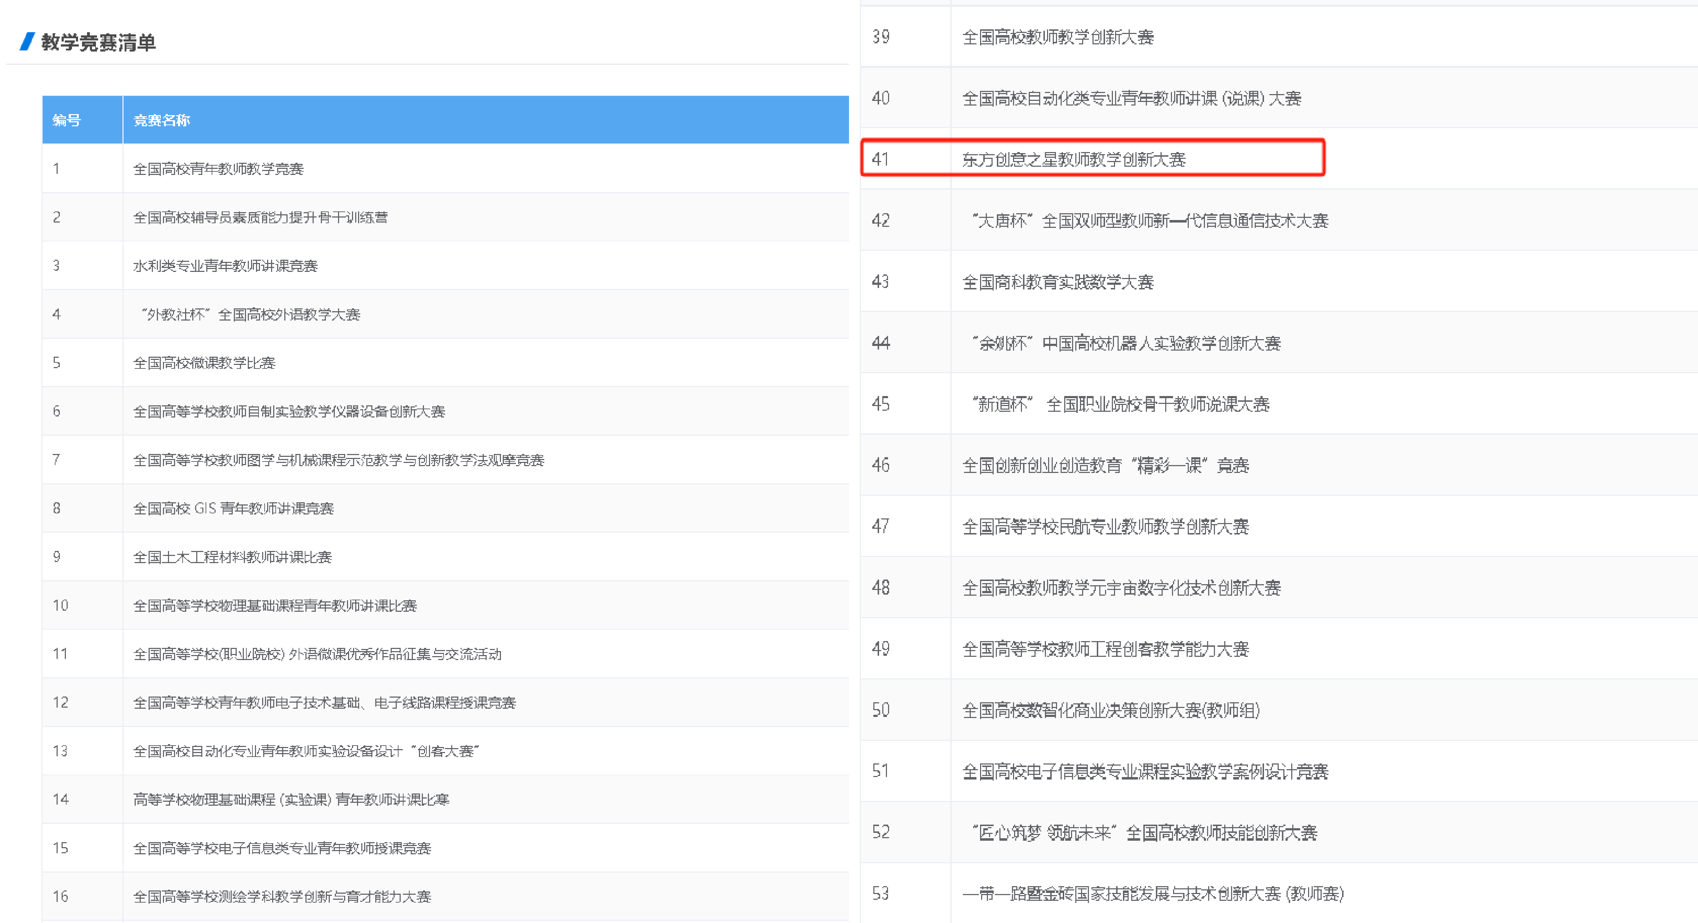1698x923 pixels.
Task: Select row 1 全国高校青年教师教学竞赛
Action: pos(218,169)
